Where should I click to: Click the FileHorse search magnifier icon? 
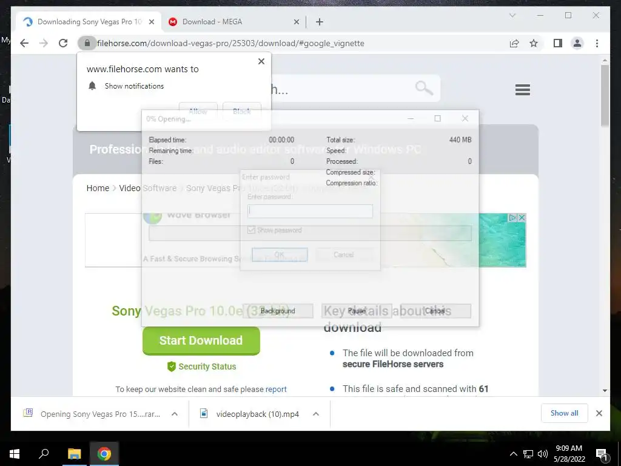424,87
